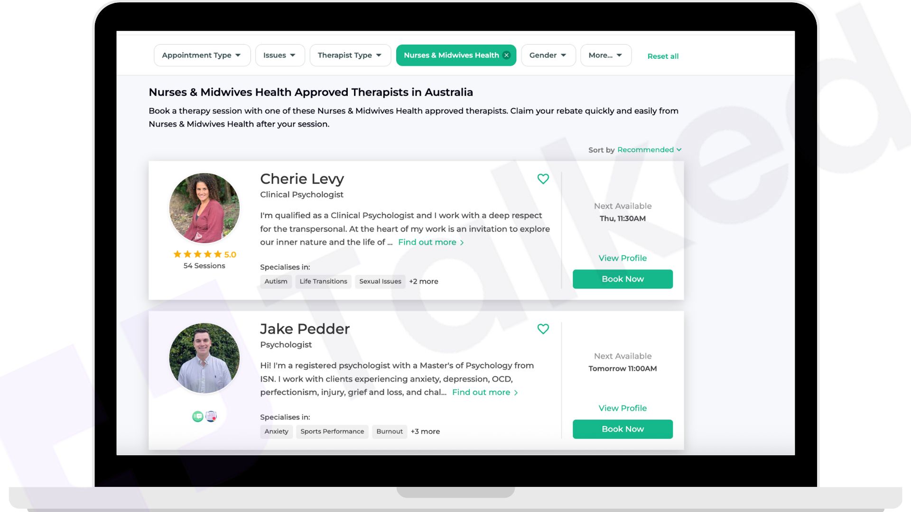Book Now with Jake Pedder
Image resolution: width=911 pixels, height=512 pixels.
coord(623,429)
